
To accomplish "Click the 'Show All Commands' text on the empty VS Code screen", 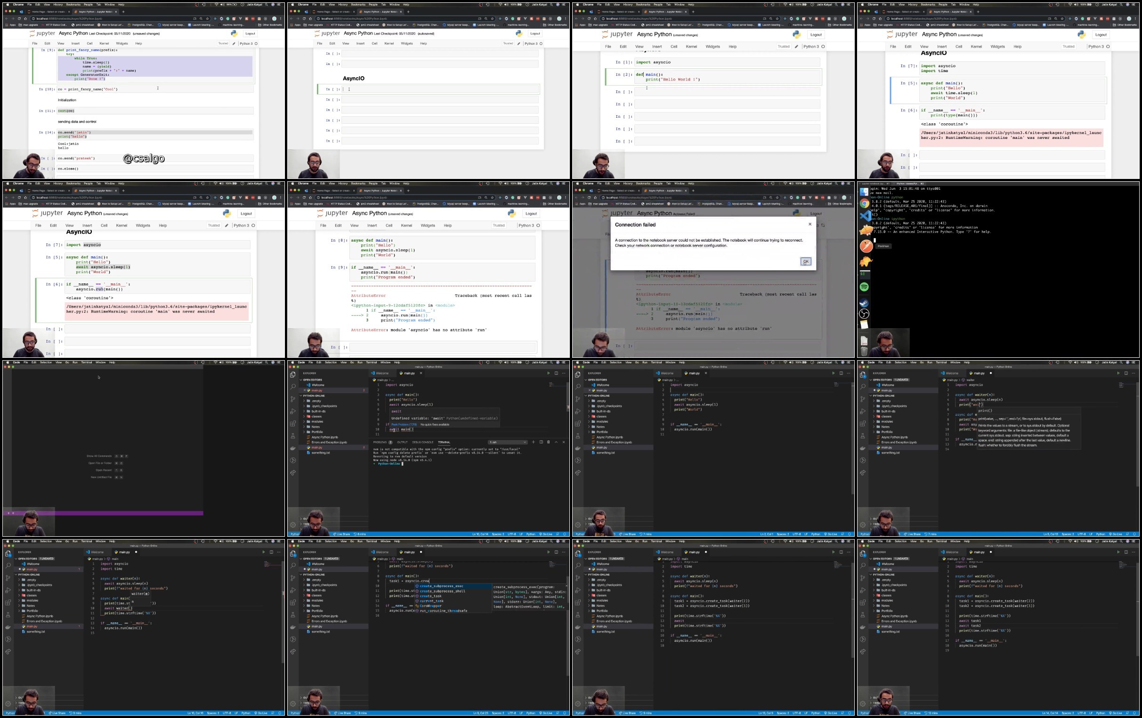I will pos(99,456).
